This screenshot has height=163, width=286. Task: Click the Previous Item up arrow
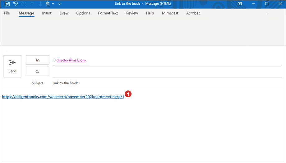[32, 4]
